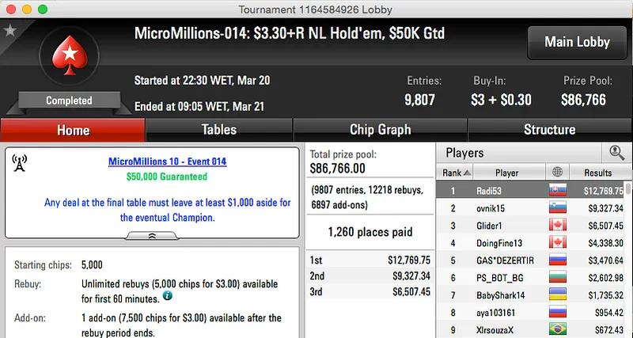Go to the Structure tab

point(549,130)
